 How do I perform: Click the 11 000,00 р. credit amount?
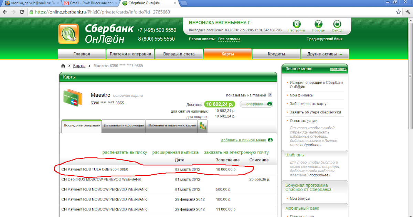(226, 209)
